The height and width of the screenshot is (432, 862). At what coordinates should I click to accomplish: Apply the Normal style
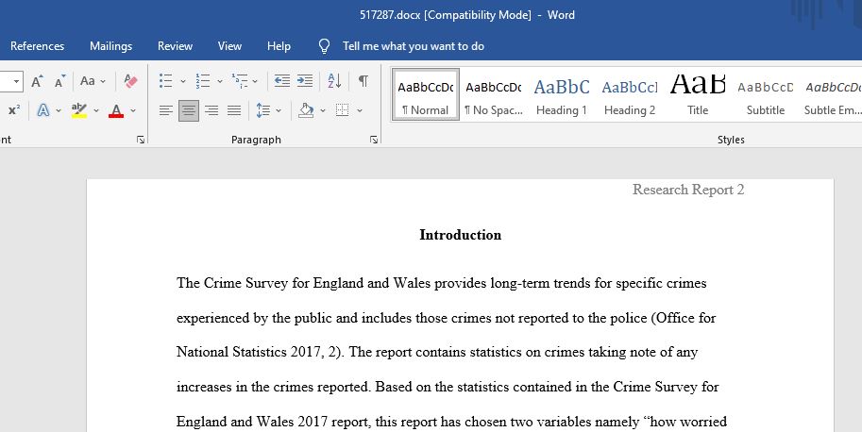(x=426, y=94)
